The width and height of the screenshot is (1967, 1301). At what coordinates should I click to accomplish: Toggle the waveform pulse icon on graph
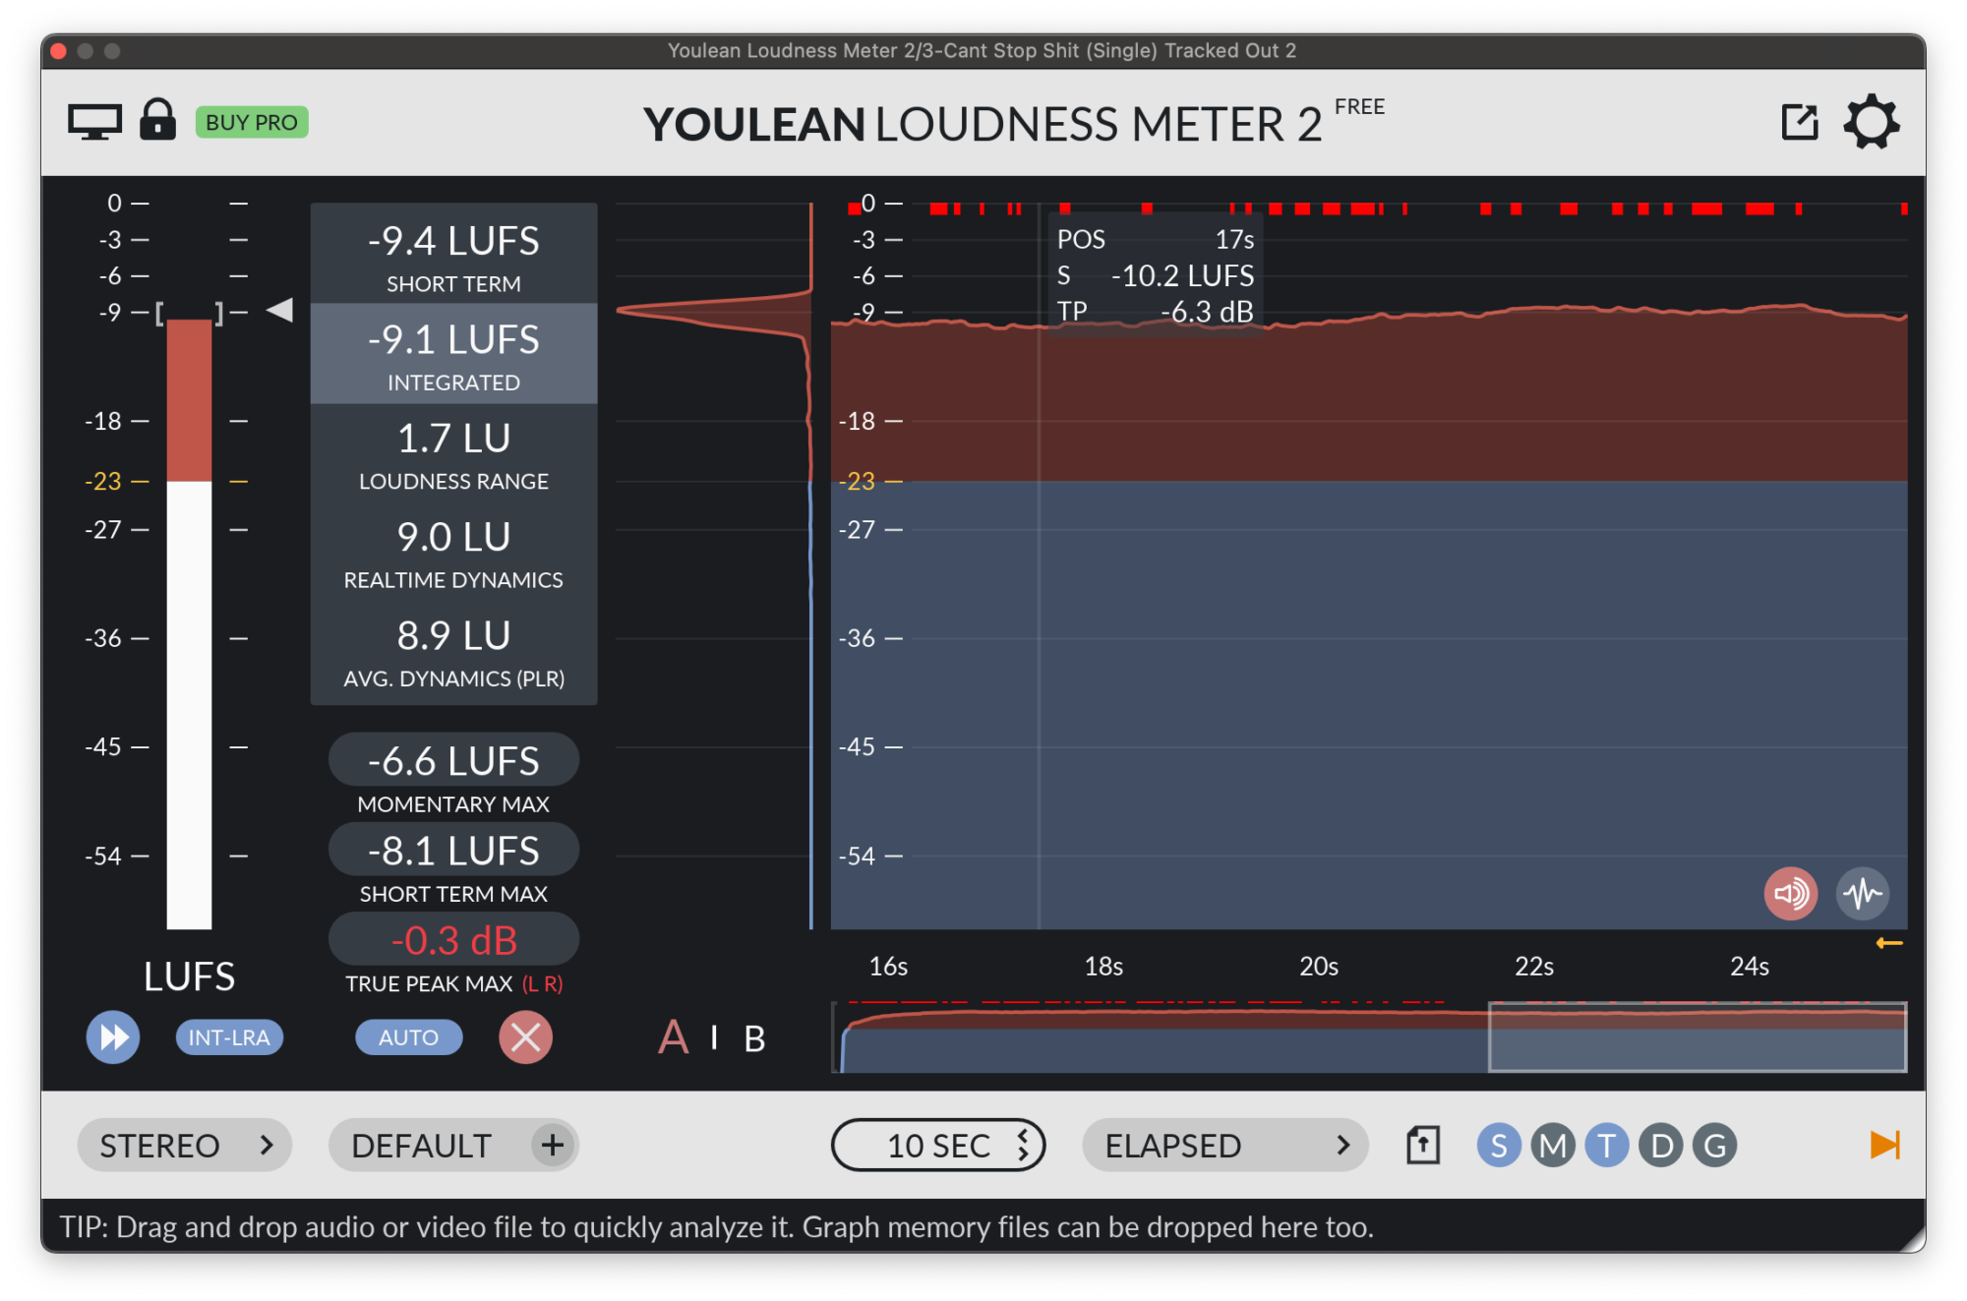(1863, 894)
